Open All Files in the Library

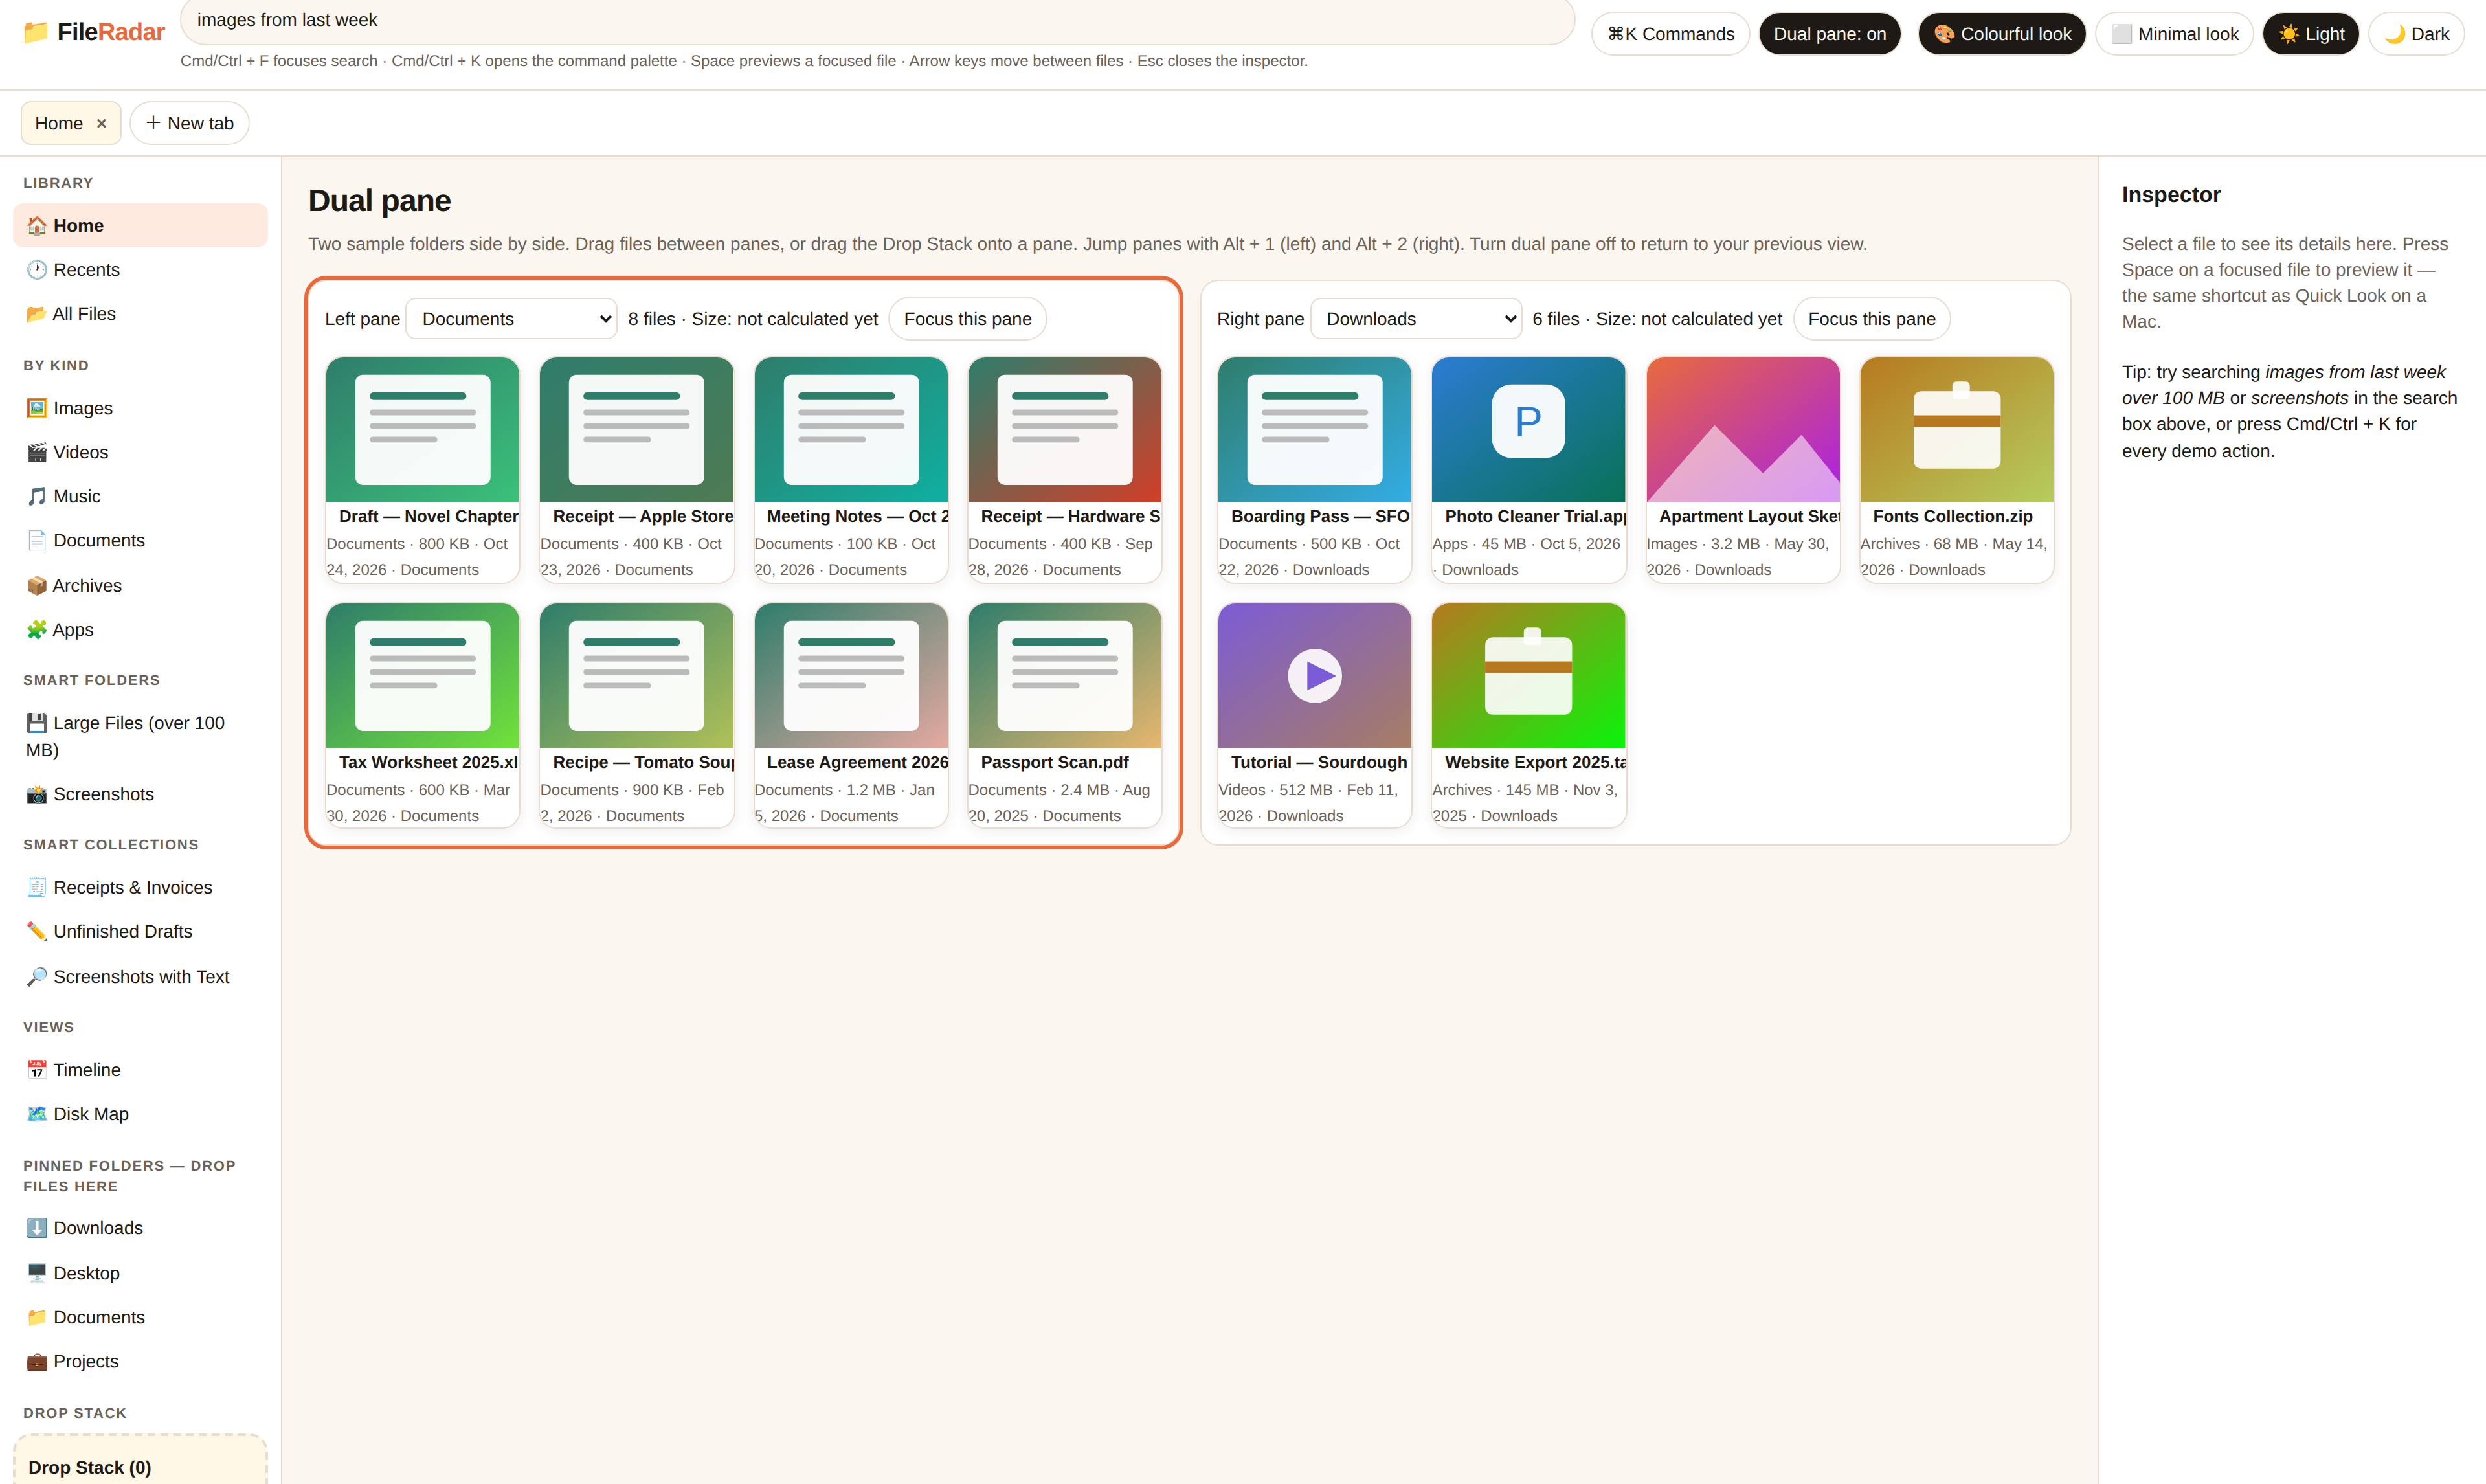pyautogui.click(x=140, y=313)
